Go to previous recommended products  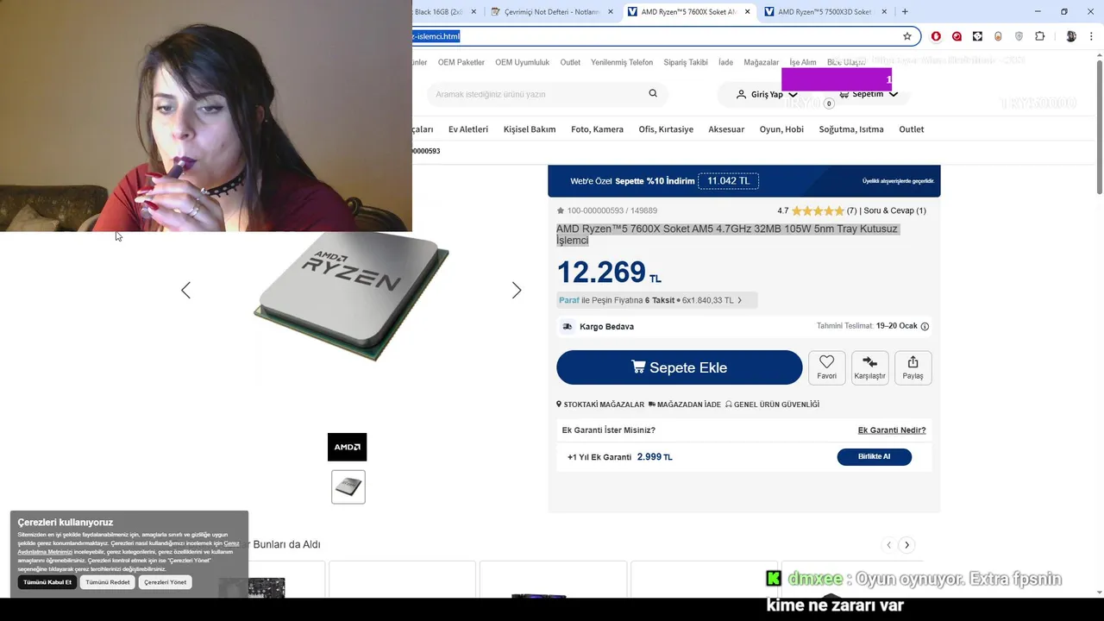coord(888,545)
